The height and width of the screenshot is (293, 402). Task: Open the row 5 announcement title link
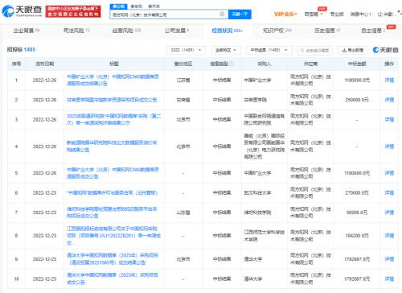coord(113,173)
